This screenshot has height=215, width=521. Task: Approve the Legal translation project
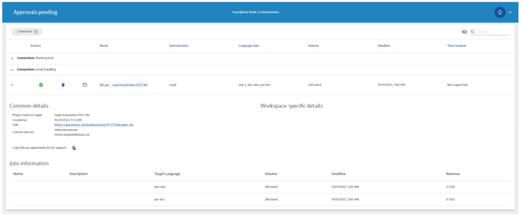click(41, 85)
